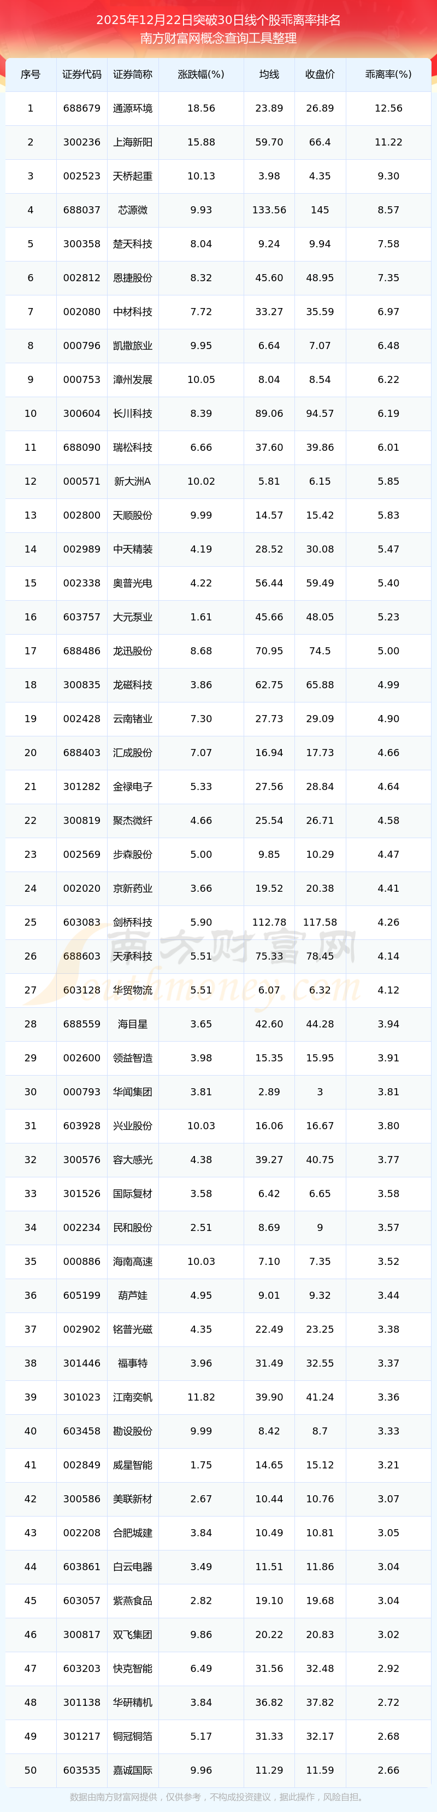The height and width of the screenshot is (1812, 437).
Task: Click stock name 海南高速
Action: coord(133,1261)
